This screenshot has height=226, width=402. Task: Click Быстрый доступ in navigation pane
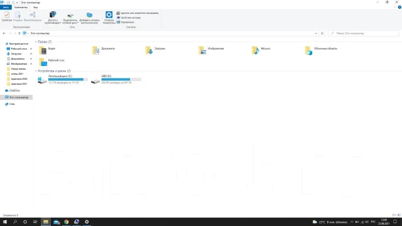point(17,44)
